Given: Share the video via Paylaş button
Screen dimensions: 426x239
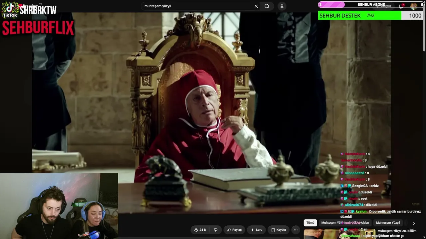Looking at the screenshot, I should click(x=234, y=230).
